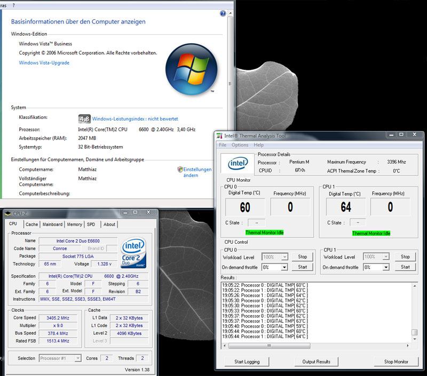This screenshot has width=427, height=376.
Task: Click the Voltage value 1.328 v
Action: pos(104,264)
